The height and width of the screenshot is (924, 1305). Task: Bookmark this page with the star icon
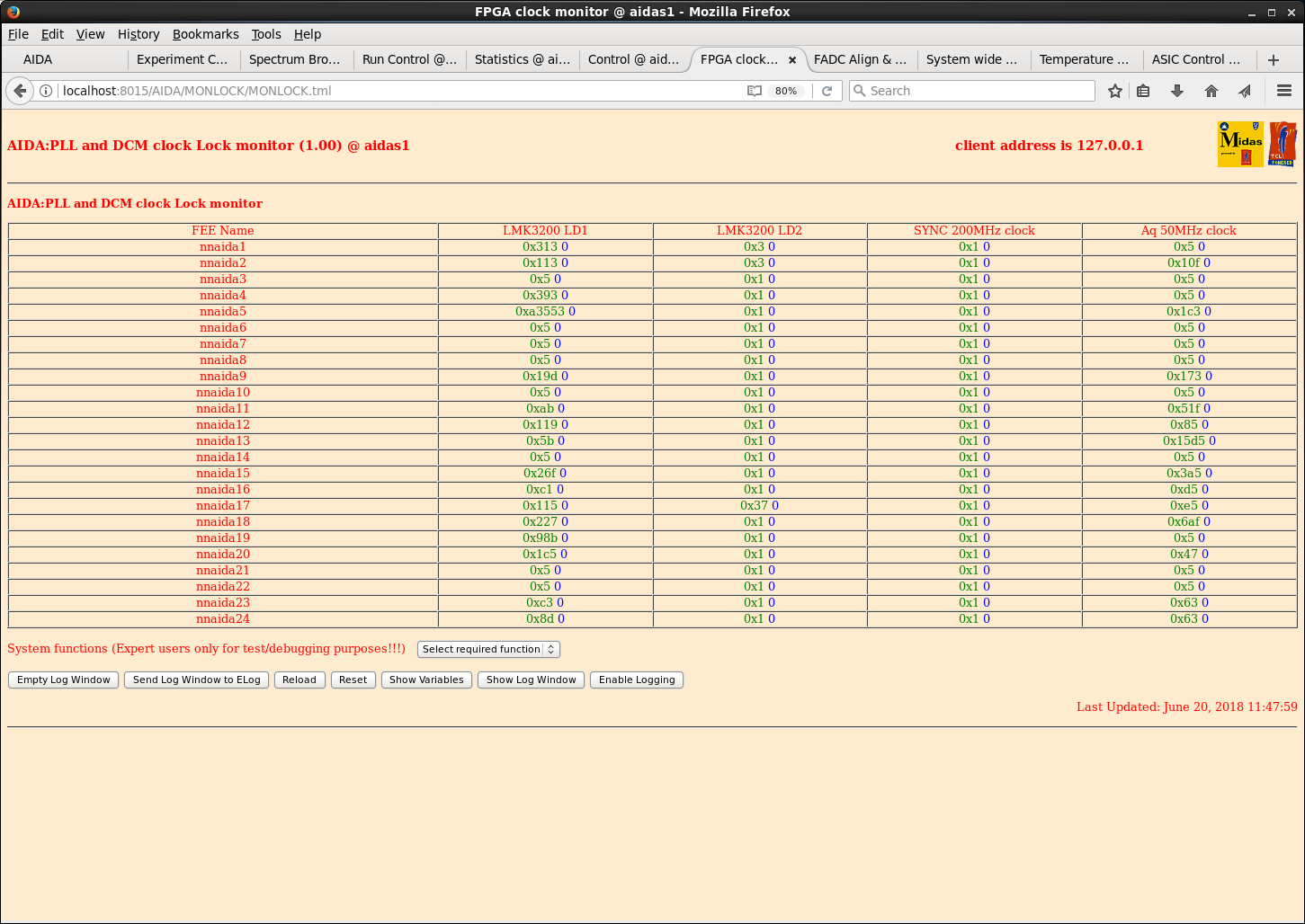pyautogui.click(x=1115, y=91)
